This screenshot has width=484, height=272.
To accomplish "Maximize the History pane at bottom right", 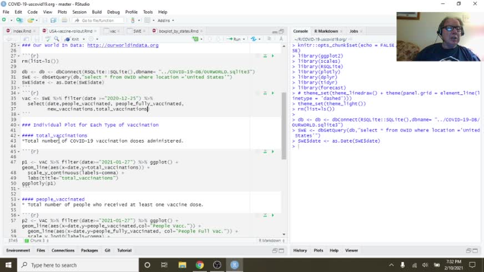I will 475,251.
